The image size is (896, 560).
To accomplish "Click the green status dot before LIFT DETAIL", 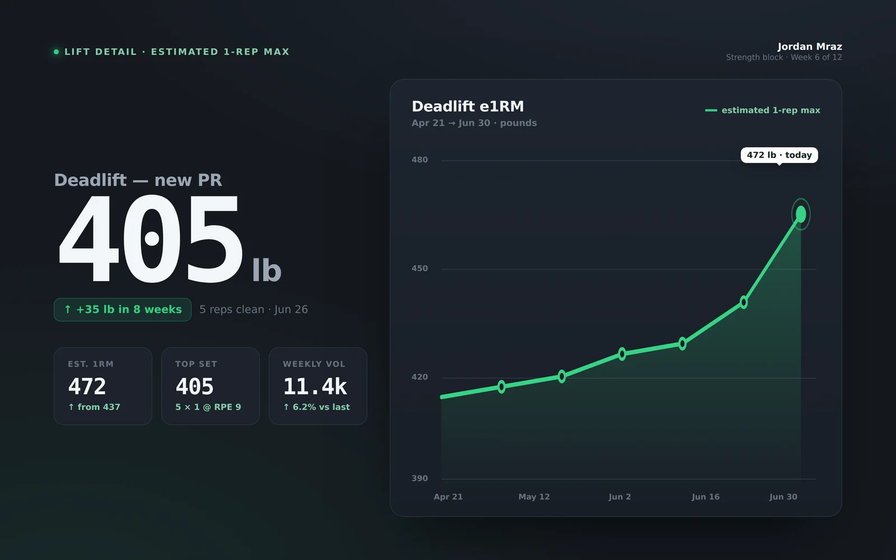I will [56, 52].
